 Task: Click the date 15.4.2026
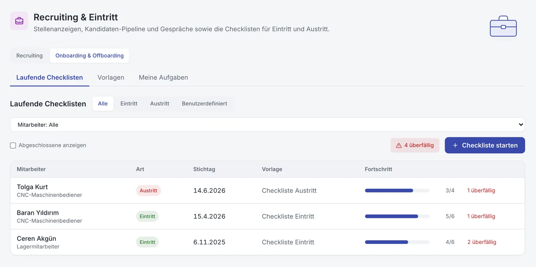pos(210,216)
